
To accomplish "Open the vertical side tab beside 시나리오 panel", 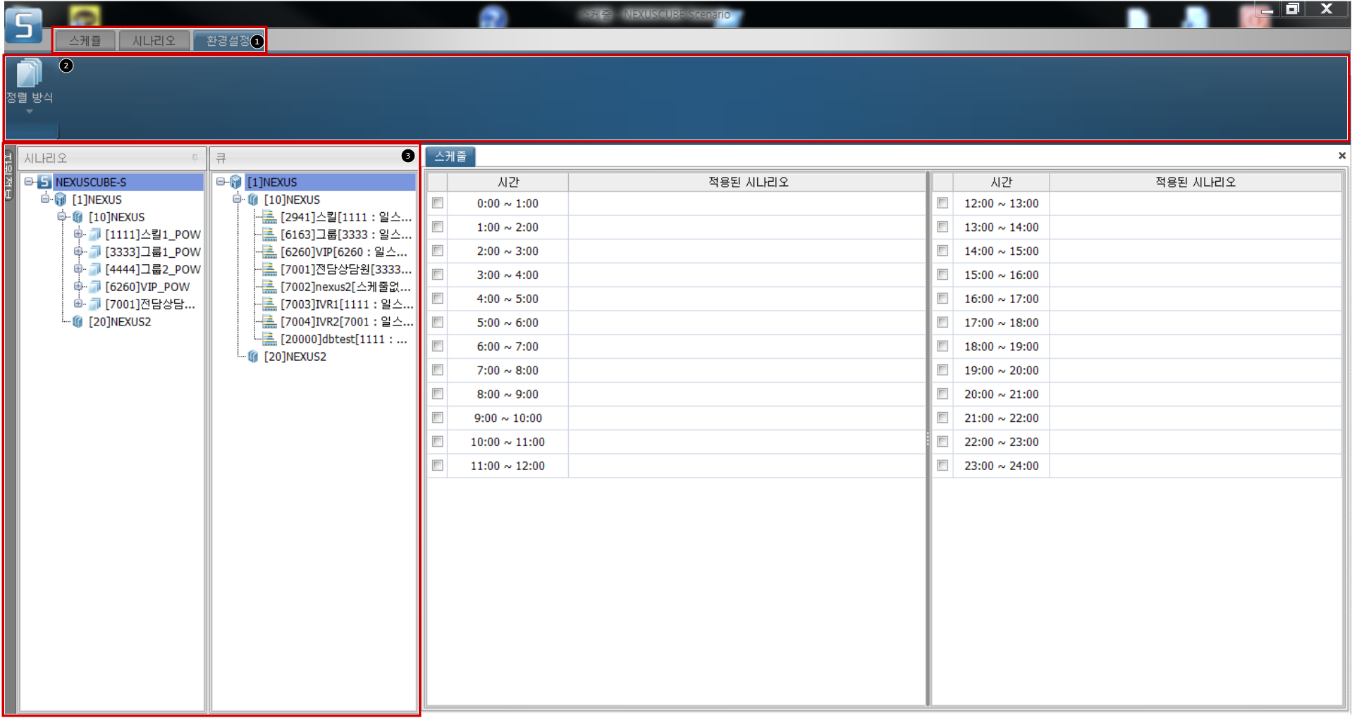I will (9, 175).
